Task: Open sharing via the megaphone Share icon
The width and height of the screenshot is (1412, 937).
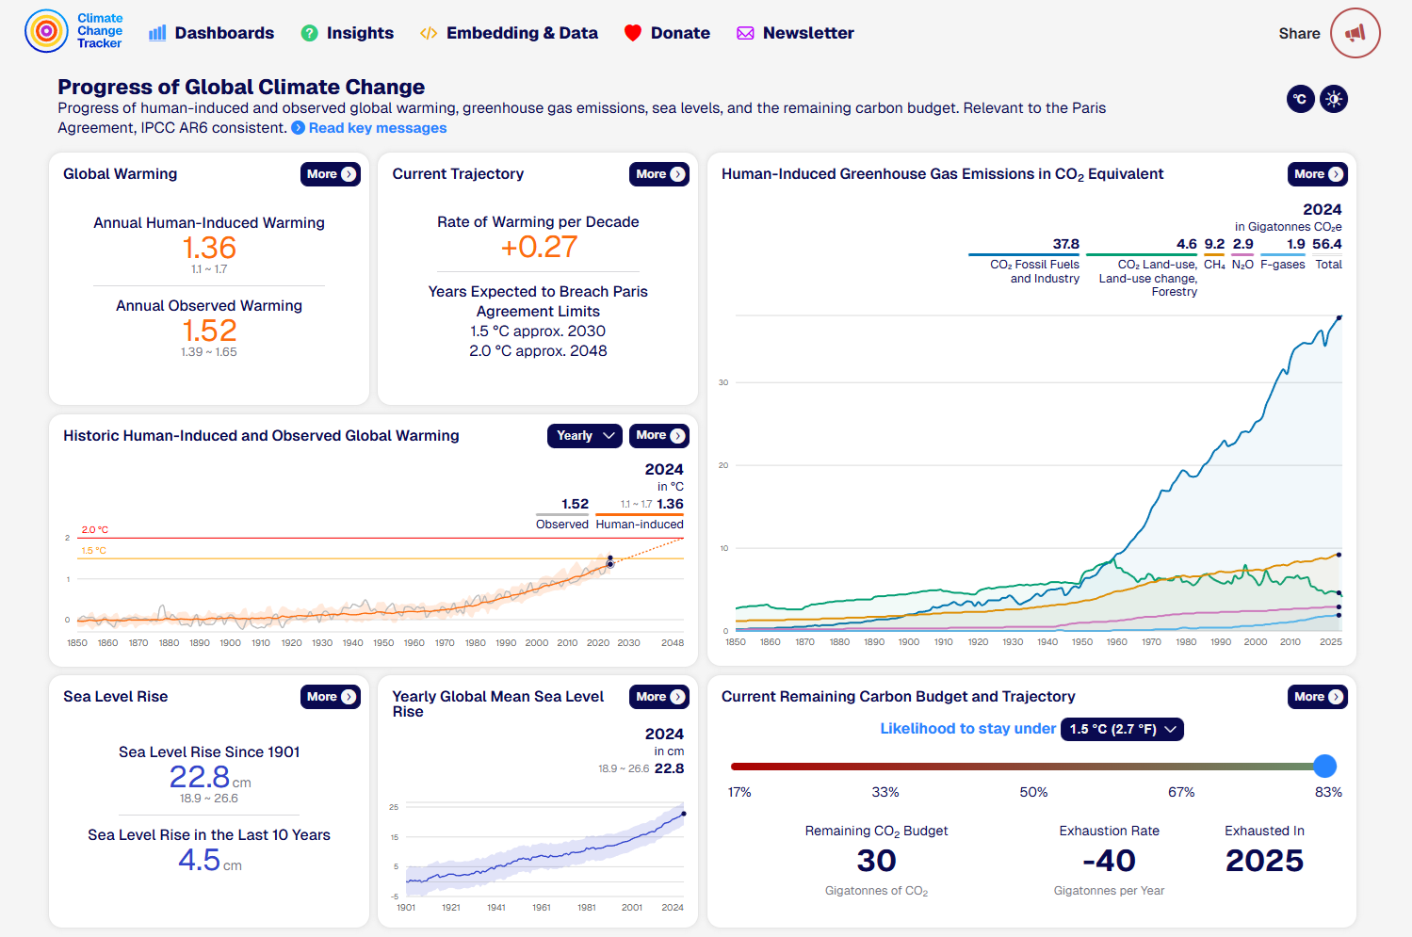Action: click(x=1355, y=33)
